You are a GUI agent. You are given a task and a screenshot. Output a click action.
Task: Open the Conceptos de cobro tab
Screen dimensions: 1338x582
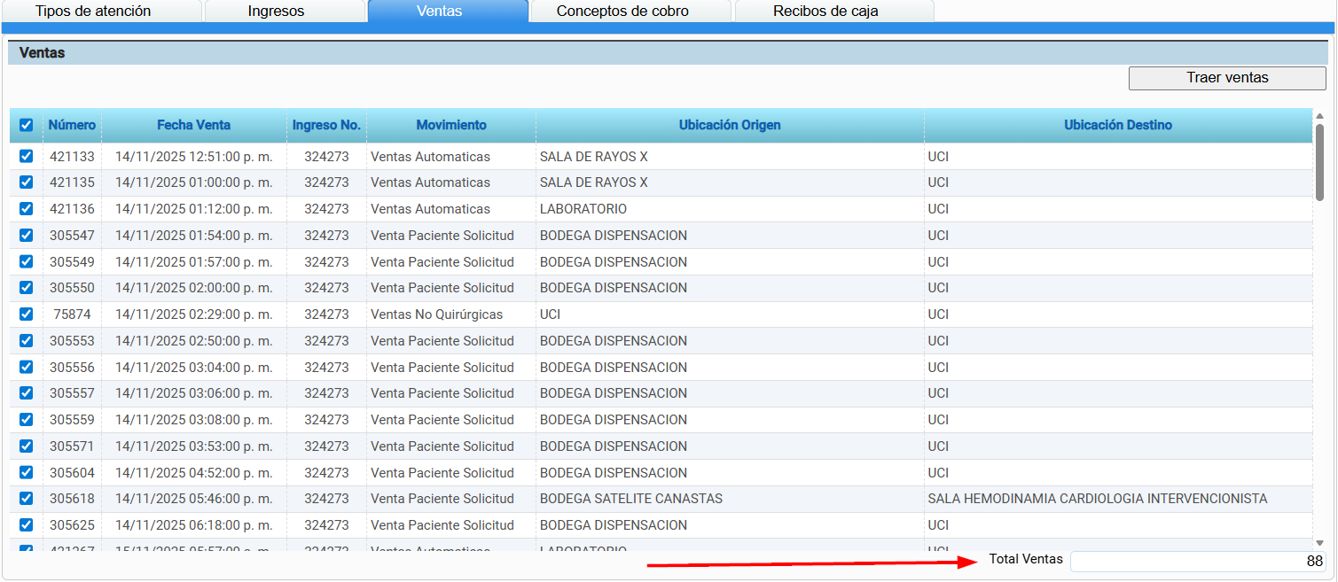(622, 12)
